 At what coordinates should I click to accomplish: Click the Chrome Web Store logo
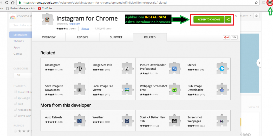13,16
